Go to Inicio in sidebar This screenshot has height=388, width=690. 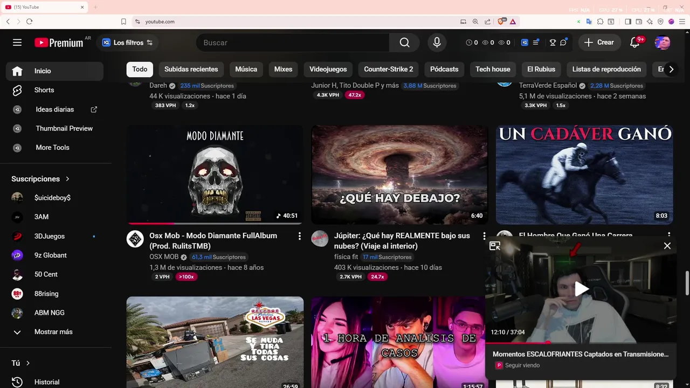(54, 71)
